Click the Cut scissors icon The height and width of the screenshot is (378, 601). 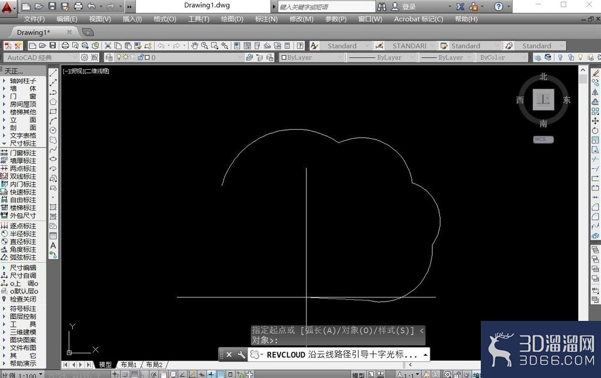coord(108,46)
